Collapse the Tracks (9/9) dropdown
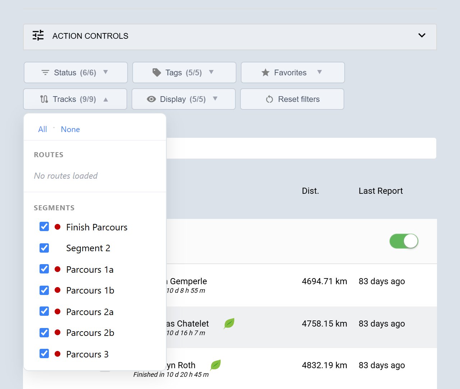 click(x=75, y=99)
